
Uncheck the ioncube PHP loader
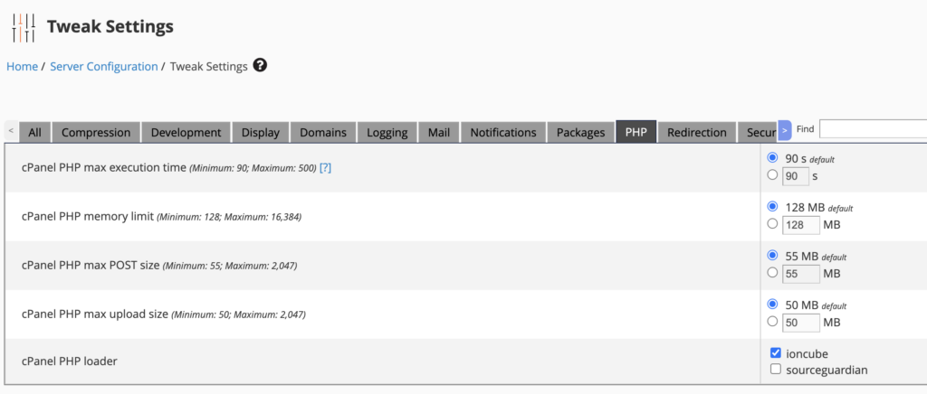[x=776, y=352]
